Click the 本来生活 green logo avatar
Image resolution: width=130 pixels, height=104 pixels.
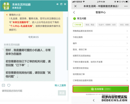click(6, 6)
